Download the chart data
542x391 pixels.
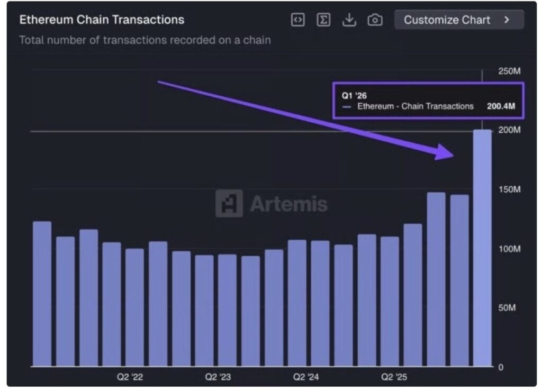(349, 20)
